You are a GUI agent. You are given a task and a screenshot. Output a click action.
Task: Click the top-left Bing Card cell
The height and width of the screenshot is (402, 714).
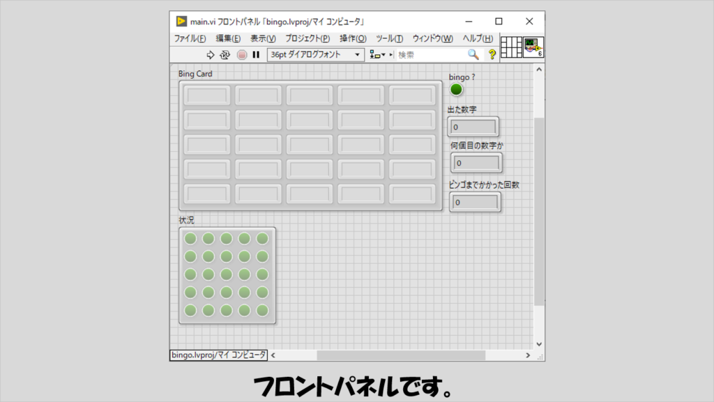tap(206, 95)
